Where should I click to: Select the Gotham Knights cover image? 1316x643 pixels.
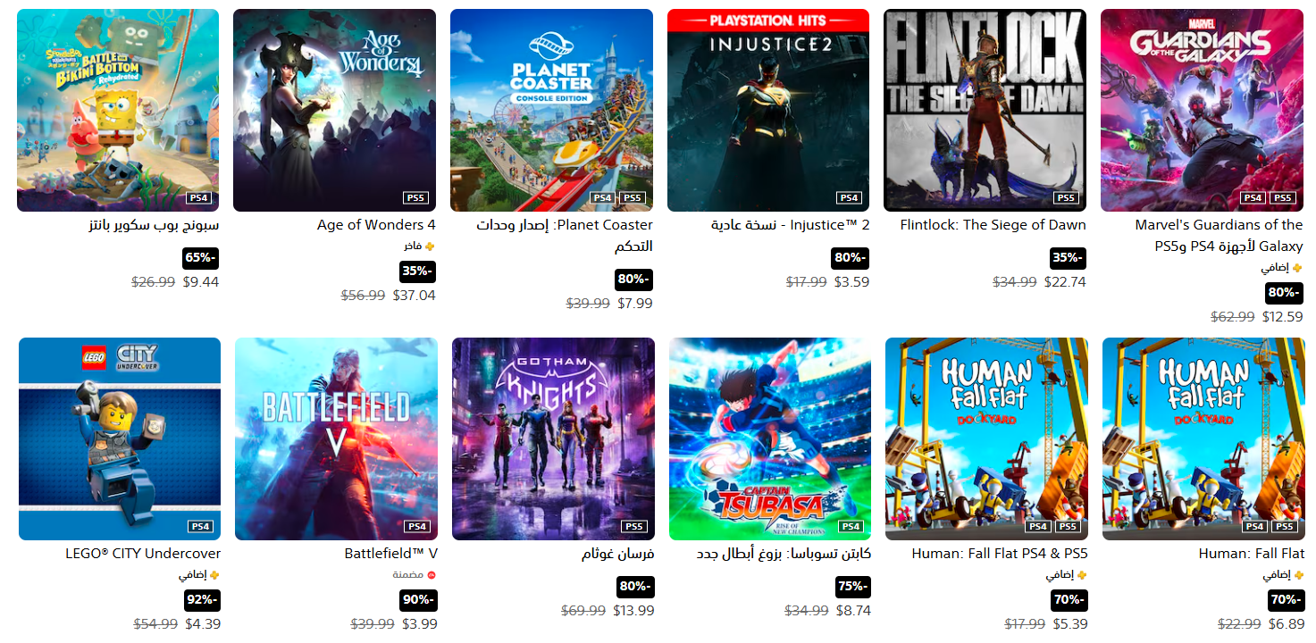(x=553, y=438)
